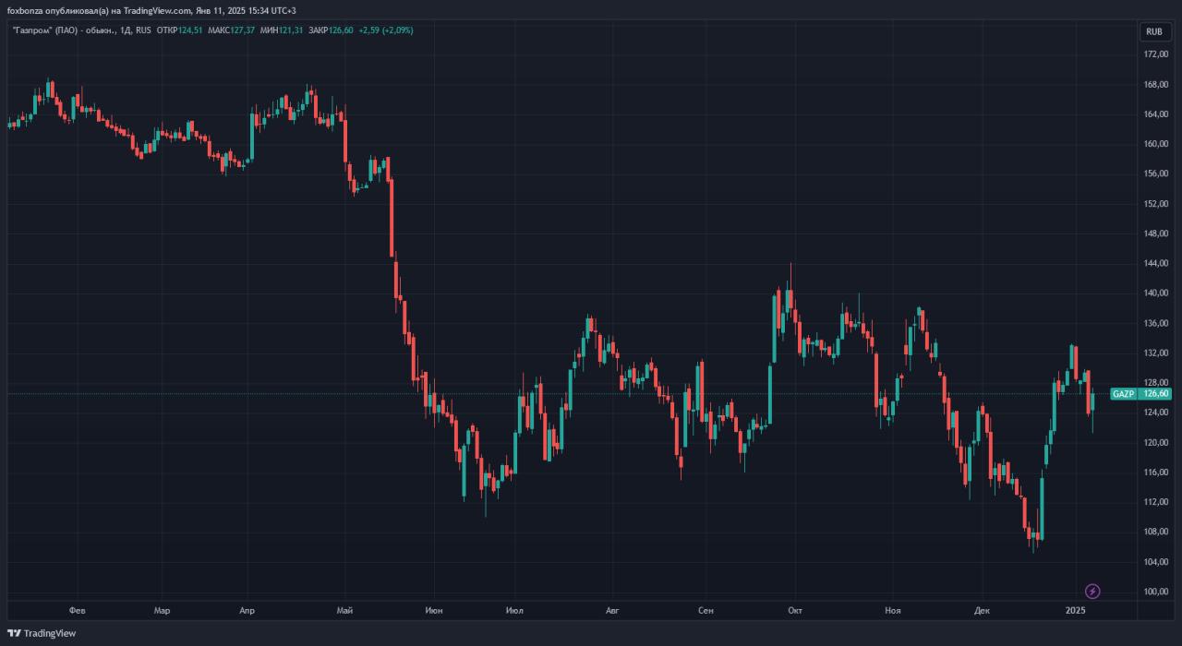Click the 172,00 level on price scale
The width and height of the screenshot is (1182, 646).
[x=1156, y=54]
